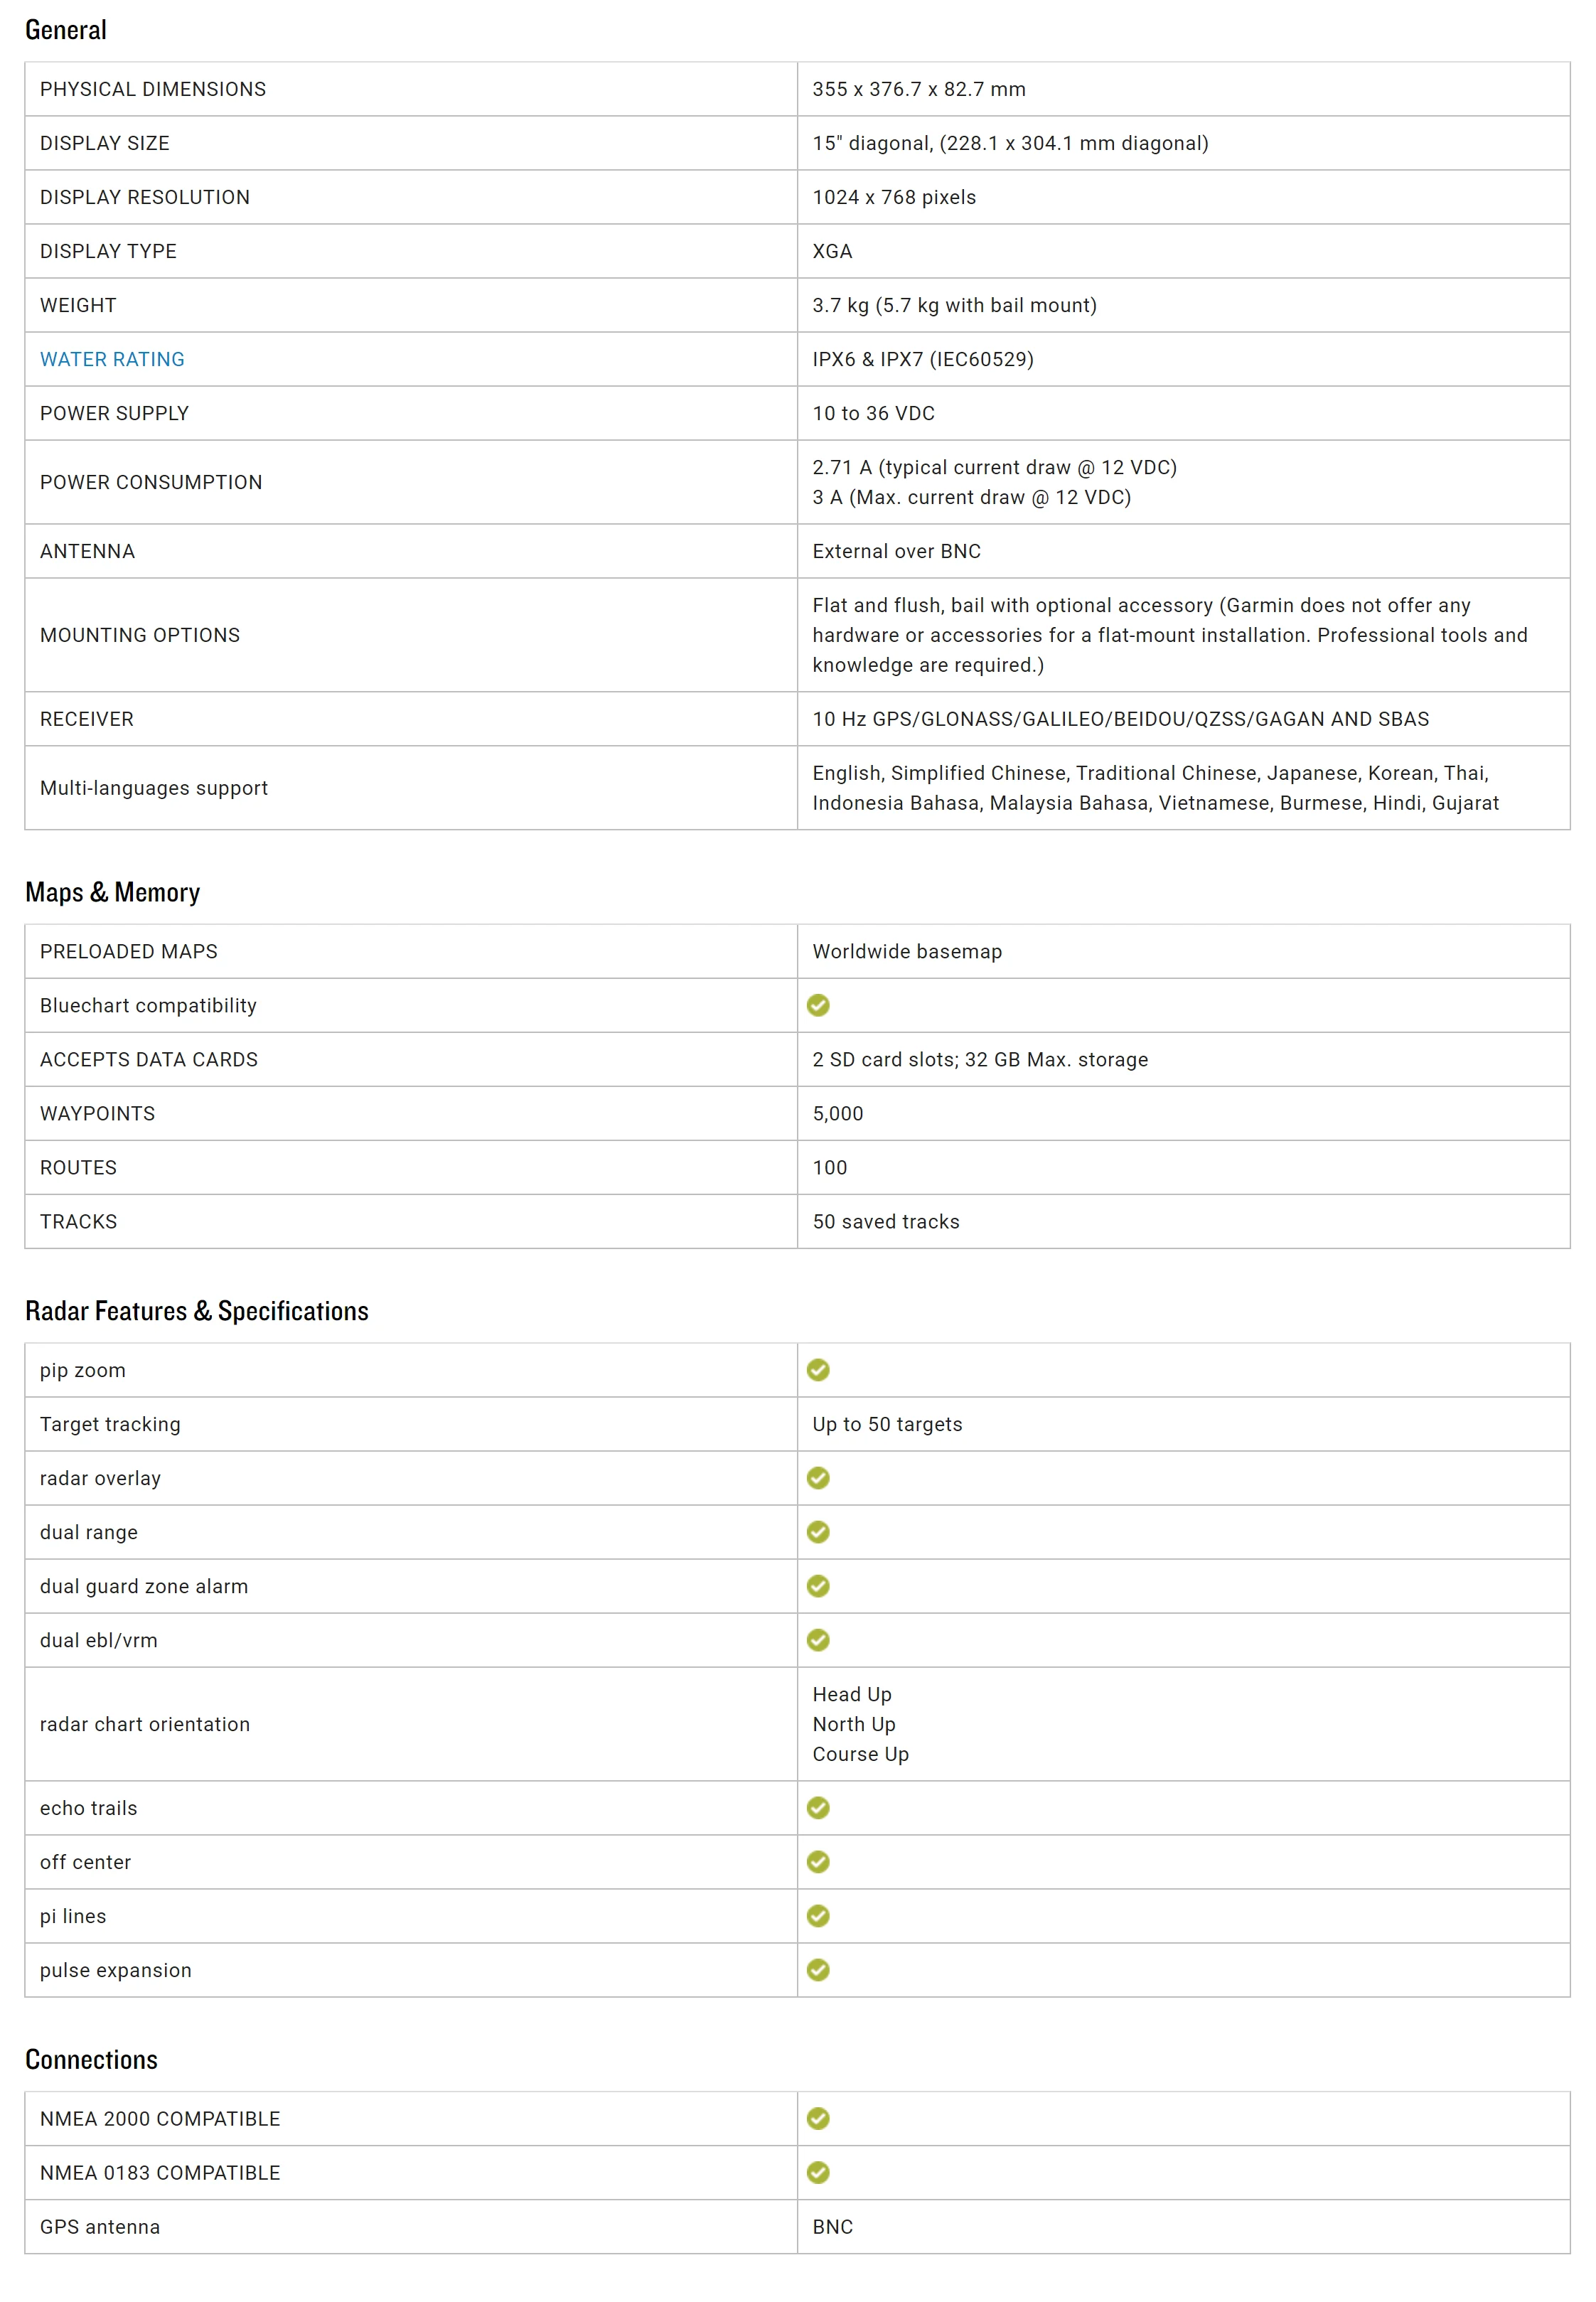The height and width of the screenshot is (2302, 1596).
Task: Click the dual guard zone alarm checkmark
Action: click(x=818, y=1586)
